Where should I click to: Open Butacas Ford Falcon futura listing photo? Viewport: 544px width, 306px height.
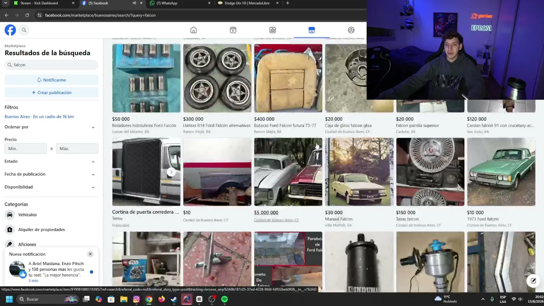(x=288, y=78)
